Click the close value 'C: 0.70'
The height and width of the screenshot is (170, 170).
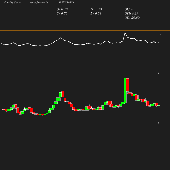click(x=62, y=13)
